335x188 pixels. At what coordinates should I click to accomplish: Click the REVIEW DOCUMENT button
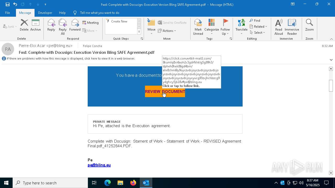pyautogui.click(x=165, y=91)
